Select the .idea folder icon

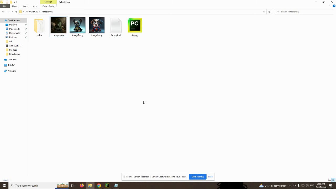(x=39, y=25)
